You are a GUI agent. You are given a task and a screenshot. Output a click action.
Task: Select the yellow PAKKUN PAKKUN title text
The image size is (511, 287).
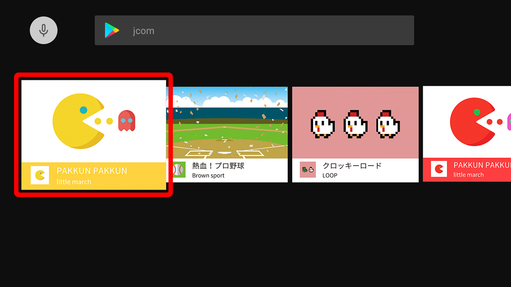(92, 171)
